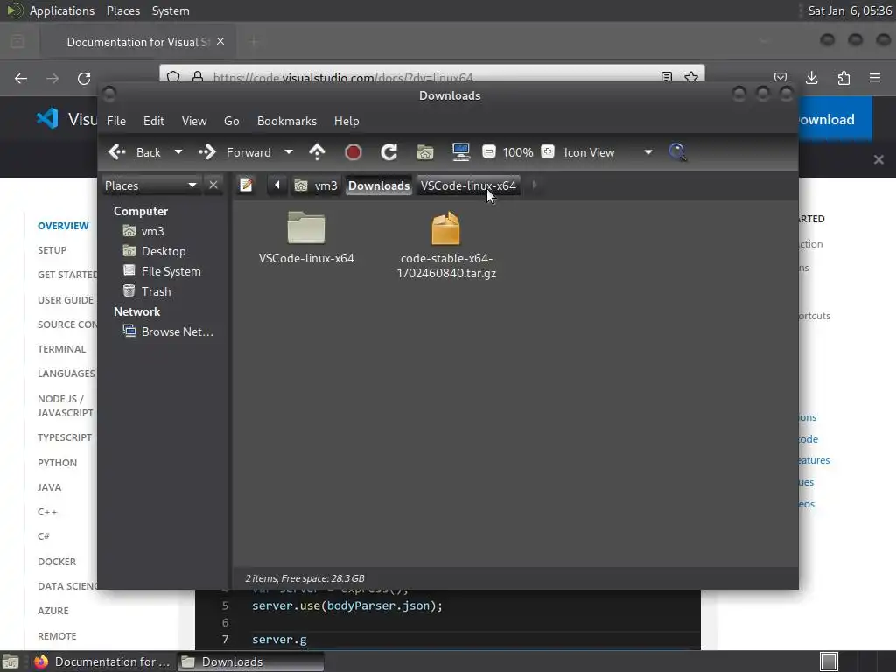Click the VSCode-linux-x64 path bar button
The height and width of the screenshot is (672, 896).
click(x=468, y=185)
